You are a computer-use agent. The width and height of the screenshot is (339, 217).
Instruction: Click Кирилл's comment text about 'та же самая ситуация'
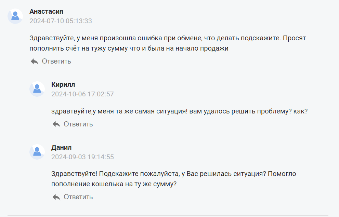point(180,111)
